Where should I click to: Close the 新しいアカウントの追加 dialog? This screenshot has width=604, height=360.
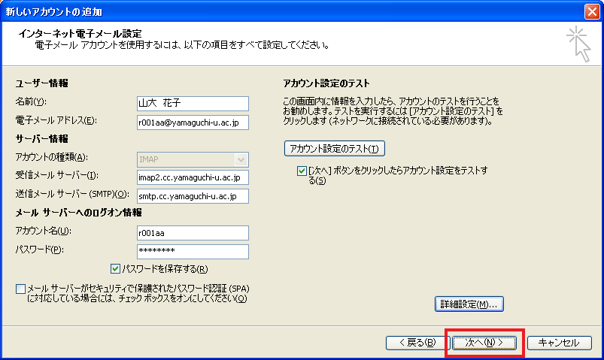point(592,11)
